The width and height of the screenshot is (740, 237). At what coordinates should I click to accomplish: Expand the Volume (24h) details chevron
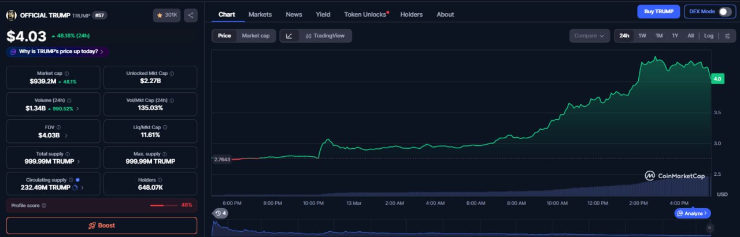(x=78, y=108)
